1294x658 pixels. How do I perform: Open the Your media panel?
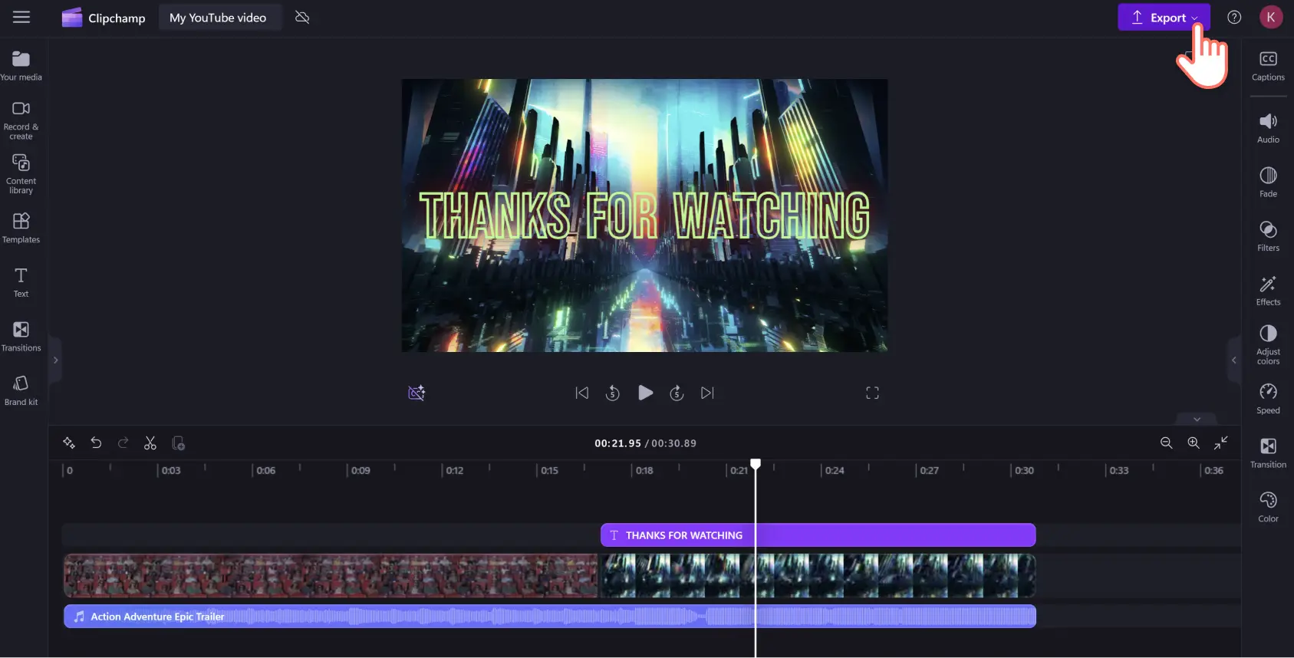pos(21,65)
